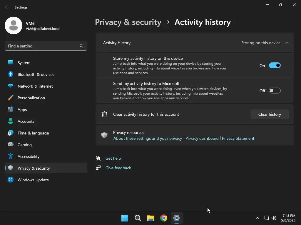
Task: Click the Gaming controller icon
Action: pos(11,145)
